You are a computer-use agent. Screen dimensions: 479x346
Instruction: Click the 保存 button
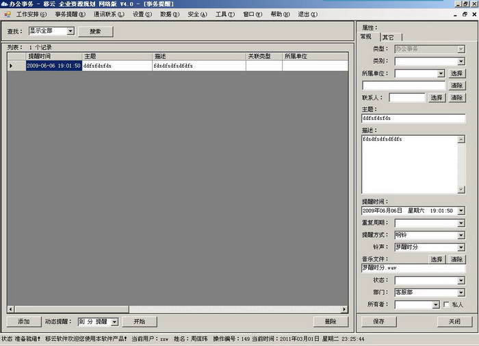click(379, 321)
